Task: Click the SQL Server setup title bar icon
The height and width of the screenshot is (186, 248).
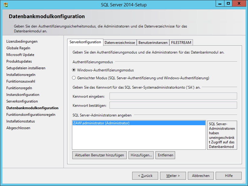Action: 6,5
